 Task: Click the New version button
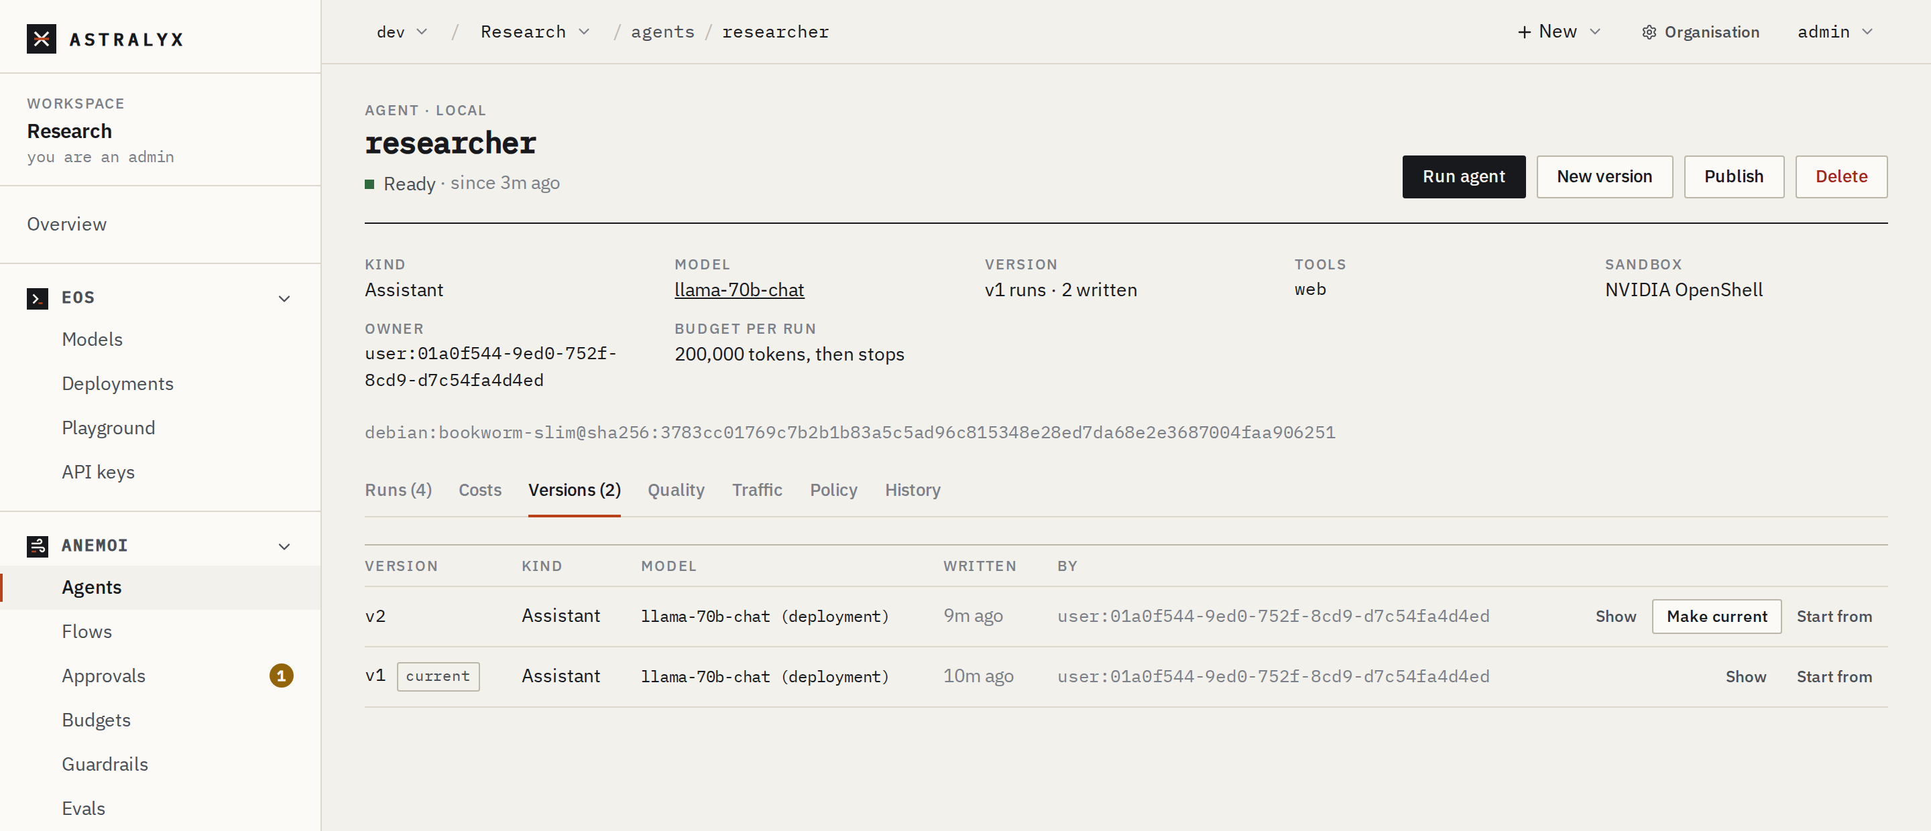pyautogui.click(x=1604, y=177)
